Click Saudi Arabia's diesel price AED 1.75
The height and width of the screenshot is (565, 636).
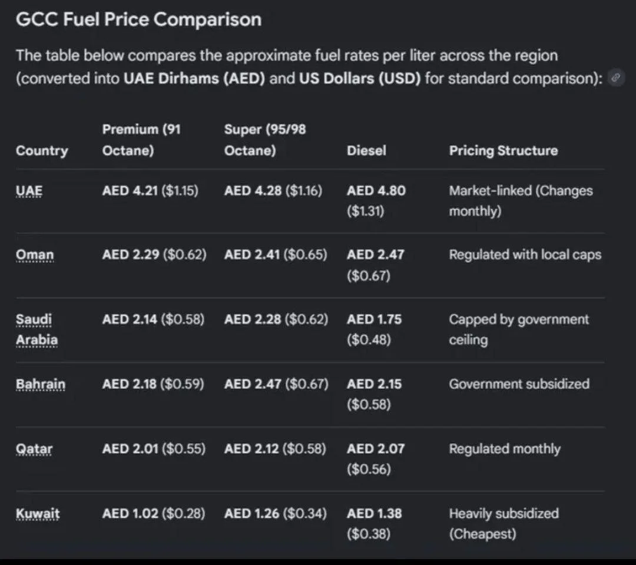pos(374,319)
